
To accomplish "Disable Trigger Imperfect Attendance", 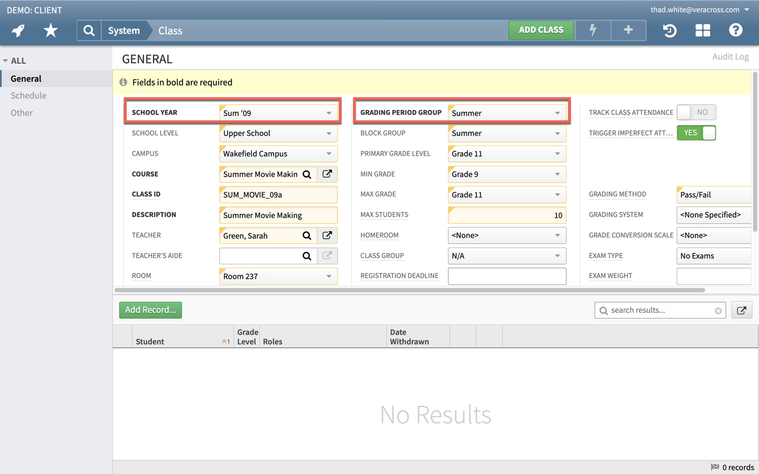I will [x=696, y=133].
